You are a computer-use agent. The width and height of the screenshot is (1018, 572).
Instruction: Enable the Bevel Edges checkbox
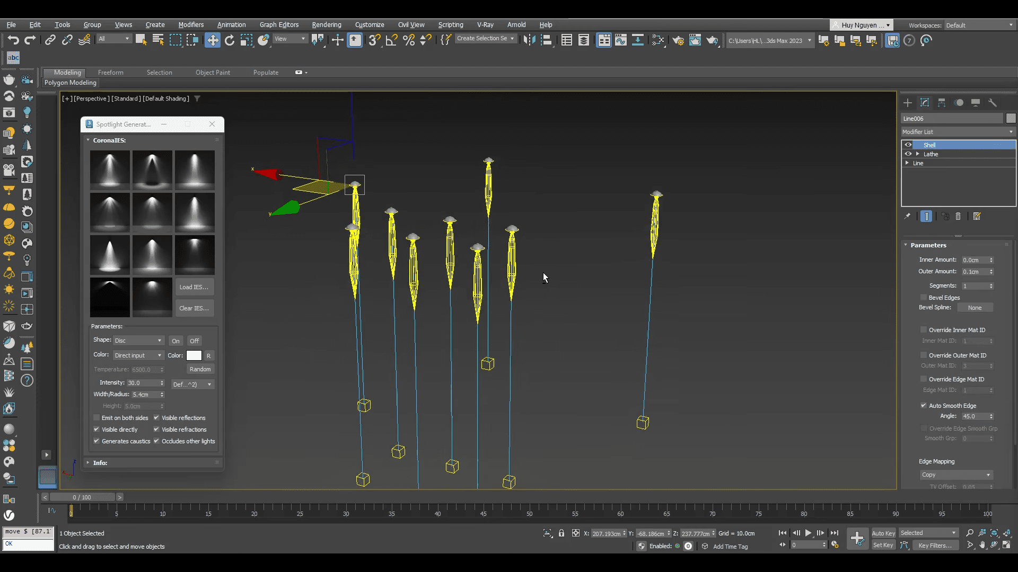click(924, 297)
